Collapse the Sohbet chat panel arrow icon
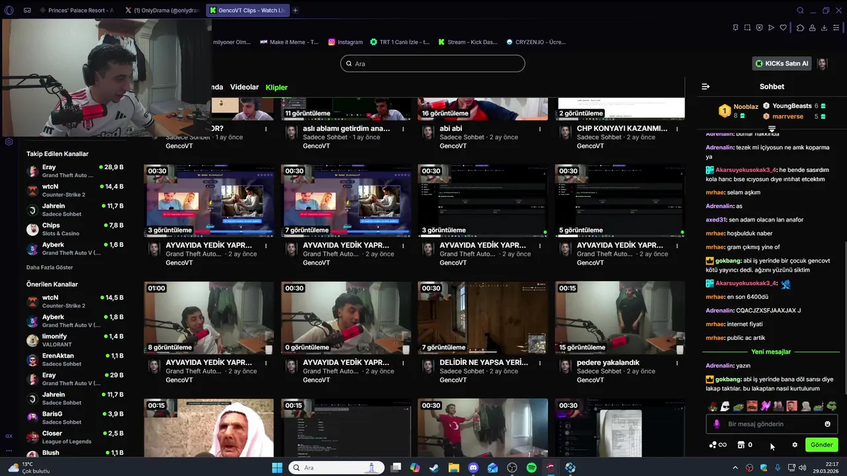This screenshot has height=476, width=847. 705,87
